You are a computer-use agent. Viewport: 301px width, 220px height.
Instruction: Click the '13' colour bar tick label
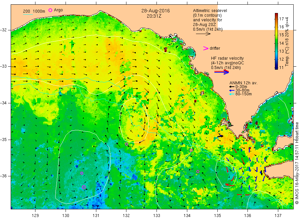pos(281,51)
